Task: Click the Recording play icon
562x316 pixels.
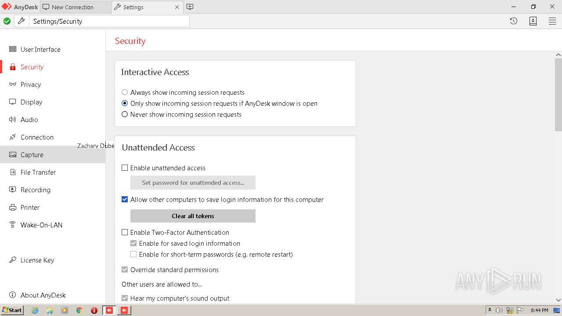Action: (x=13, y=190)
